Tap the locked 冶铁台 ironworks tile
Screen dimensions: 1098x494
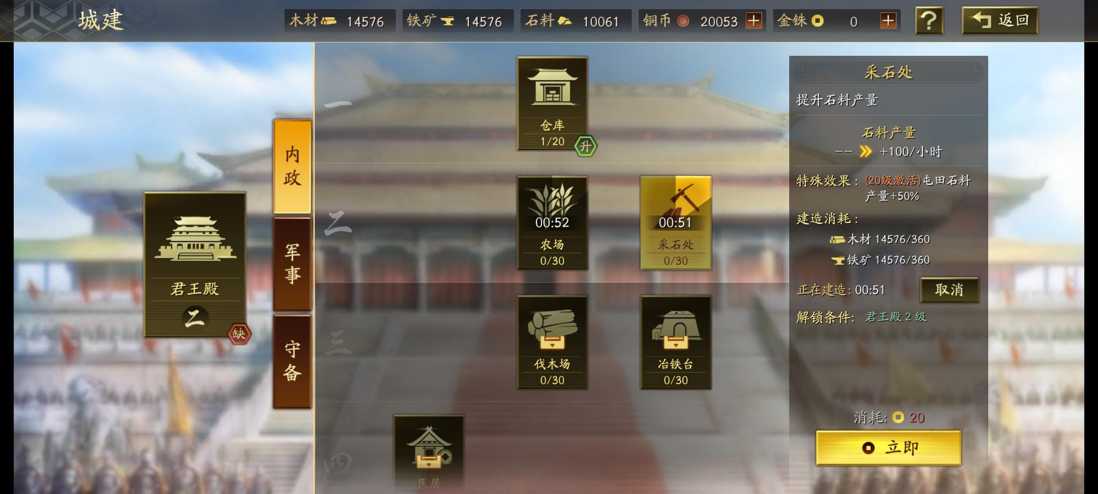point(676,342)
